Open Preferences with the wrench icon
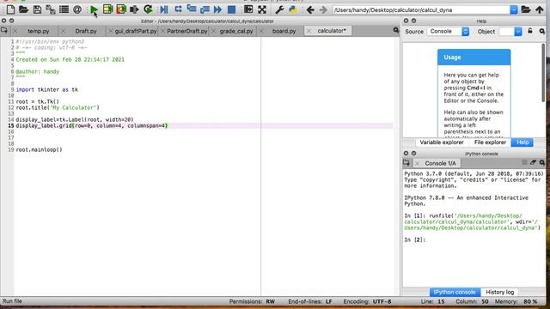This screenshot has height=309, width=550. [279, 9]
